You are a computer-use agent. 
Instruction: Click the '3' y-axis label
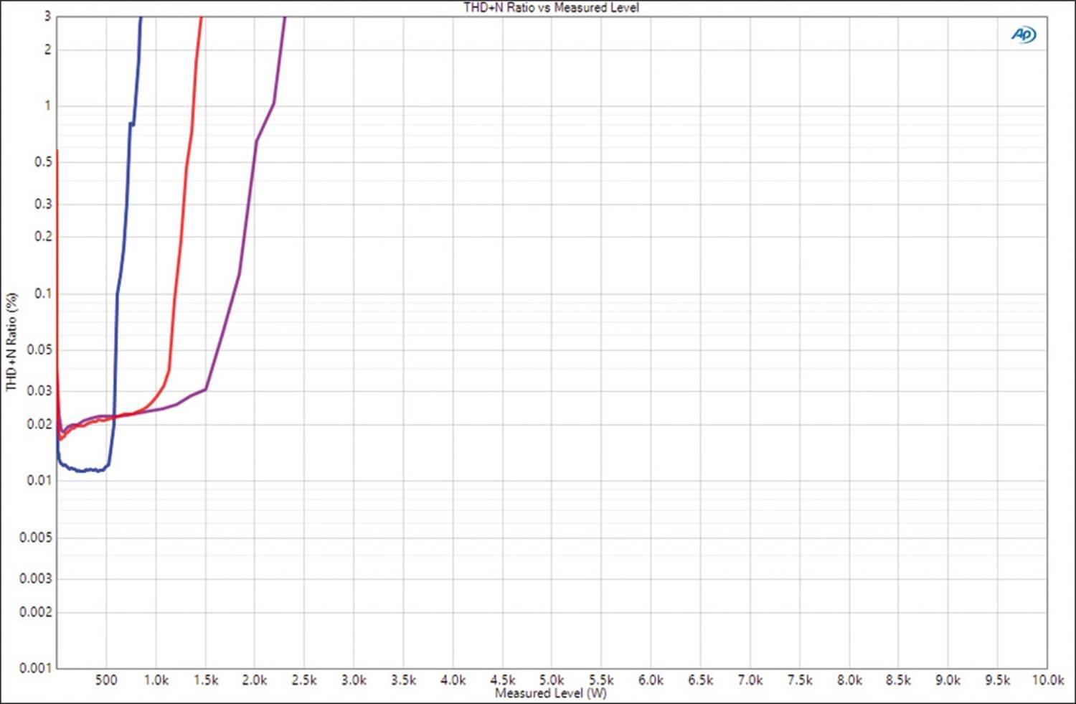click(x=48, y=17)
